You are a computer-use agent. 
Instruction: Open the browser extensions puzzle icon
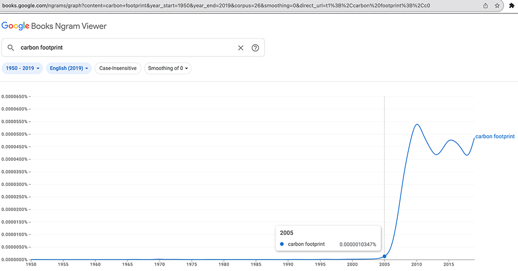point(512,6)
